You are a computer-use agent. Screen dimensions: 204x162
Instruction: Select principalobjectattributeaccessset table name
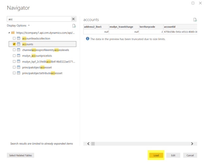click(x=42, y=73)
